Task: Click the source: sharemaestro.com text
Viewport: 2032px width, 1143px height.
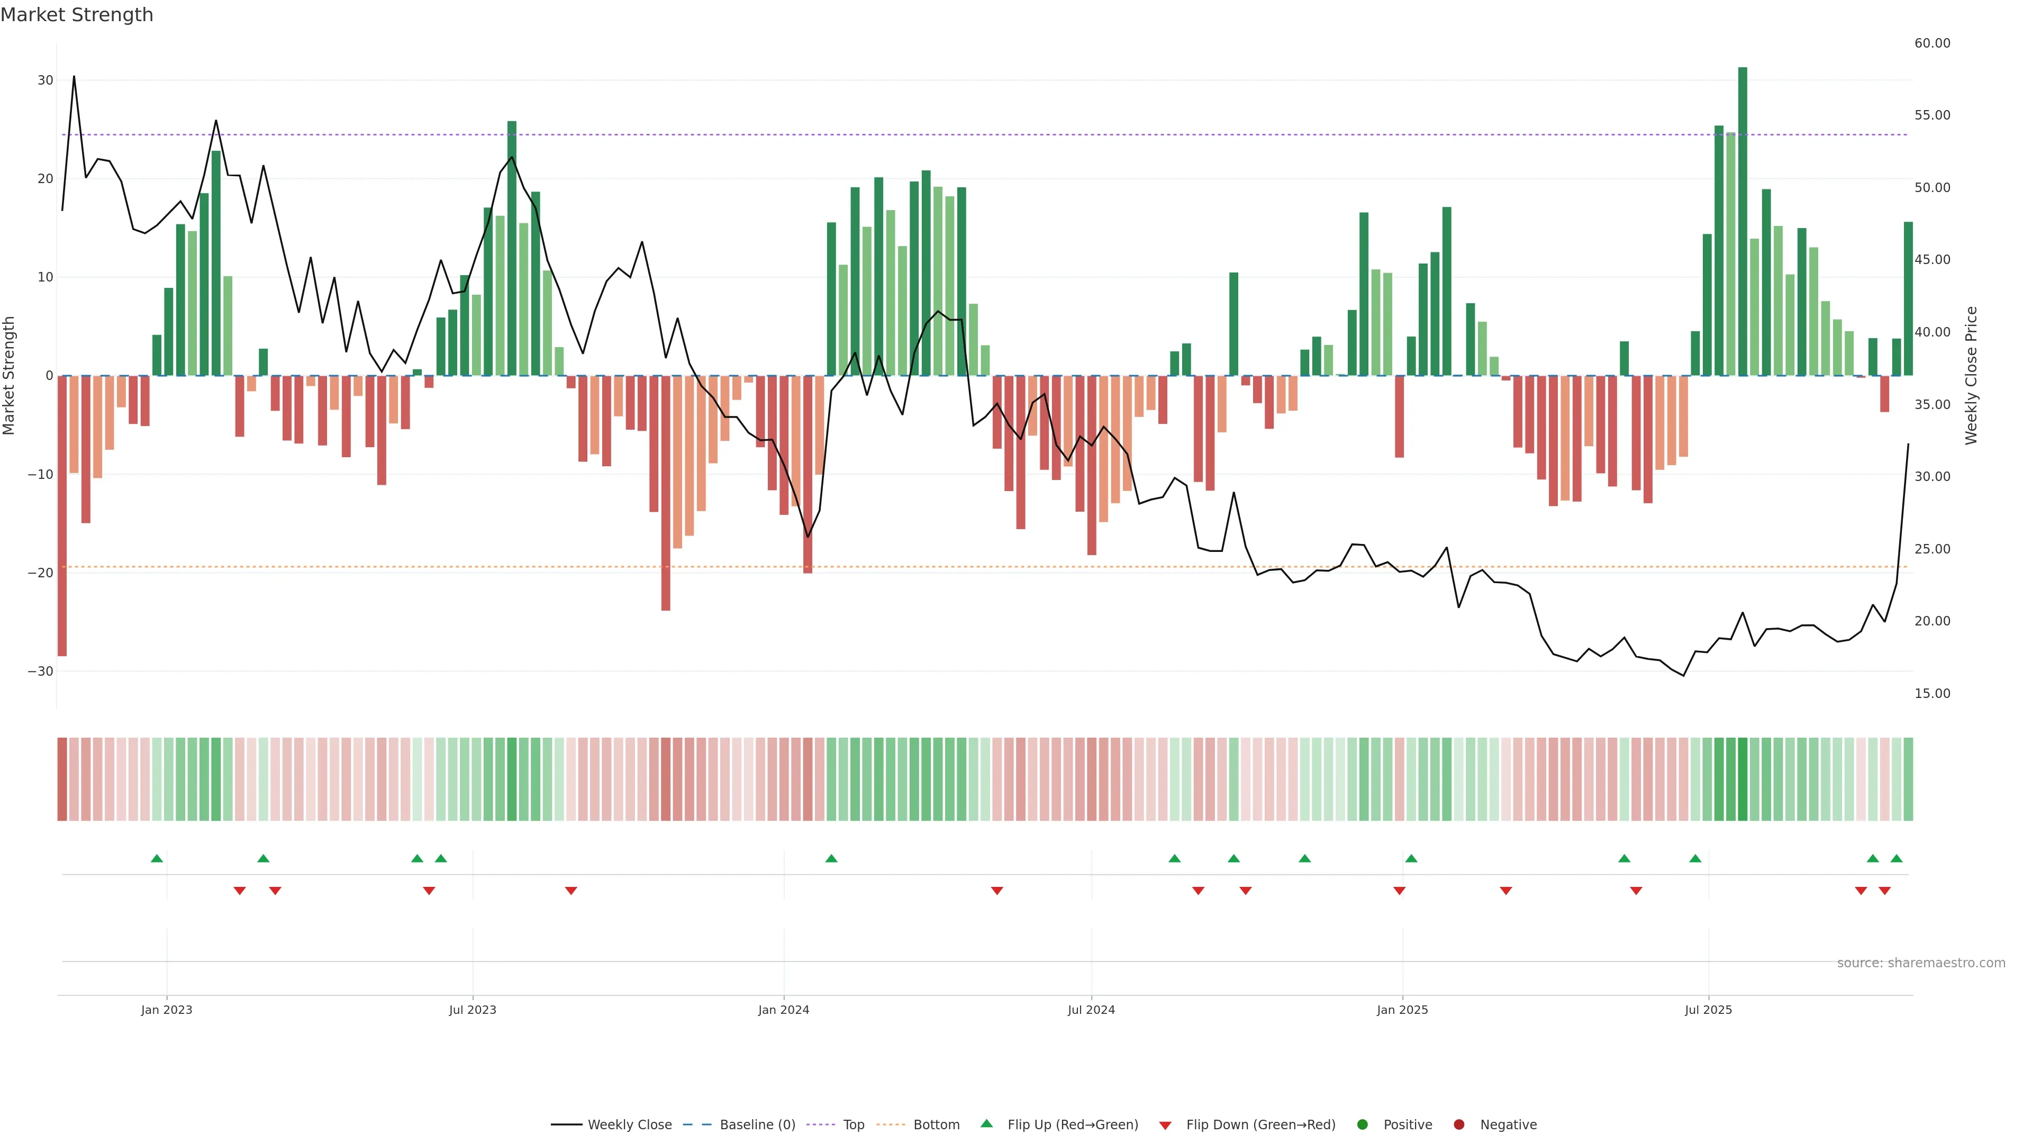Action: click(1921, 963)
